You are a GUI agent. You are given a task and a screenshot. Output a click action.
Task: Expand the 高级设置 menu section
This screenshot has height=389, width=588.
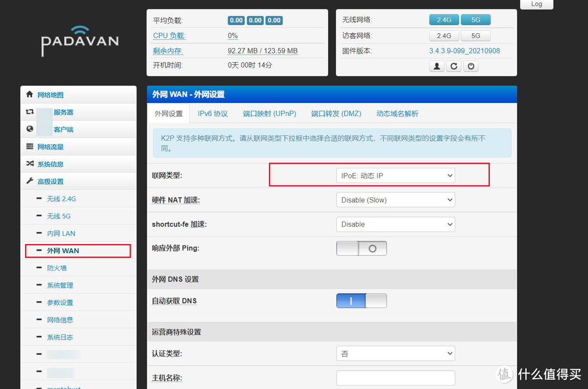click(78, 181)
